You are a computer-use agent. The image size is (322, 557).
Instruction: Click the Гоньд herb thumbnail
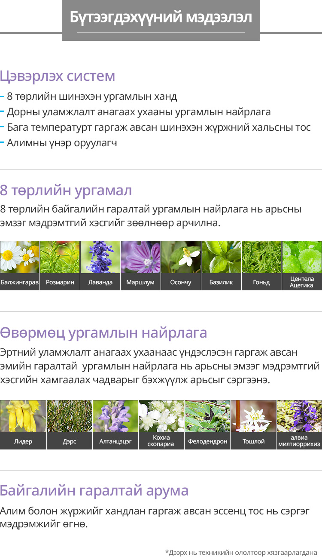(x=261, y=257)
